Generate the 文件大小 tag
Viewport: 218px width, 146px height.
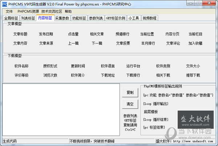pyautogui.click(x=193, y=66)
